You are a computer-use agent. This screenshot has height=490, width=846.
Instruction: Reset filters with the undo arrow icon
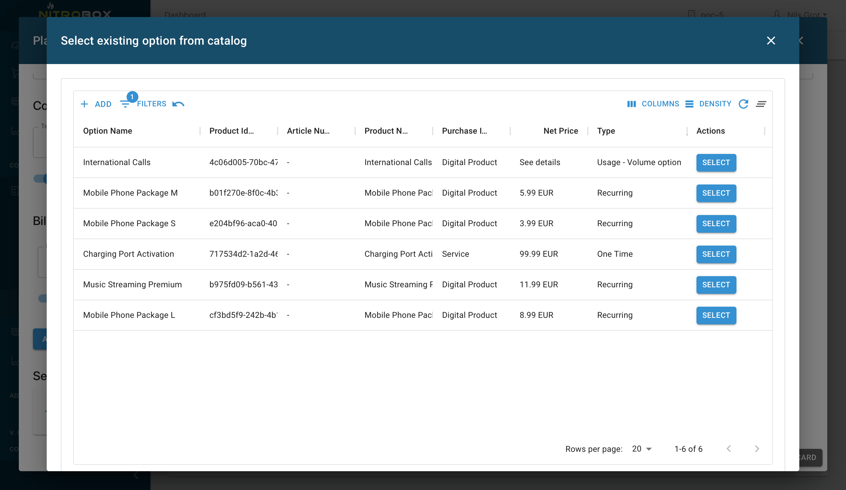pyautogui.click(x=178, y=104)
